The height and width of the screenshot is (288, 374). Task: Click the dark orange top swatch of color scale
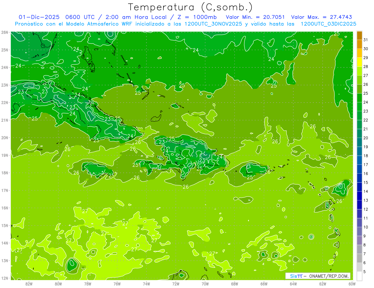pyautogui.click(x=359, y=35)
